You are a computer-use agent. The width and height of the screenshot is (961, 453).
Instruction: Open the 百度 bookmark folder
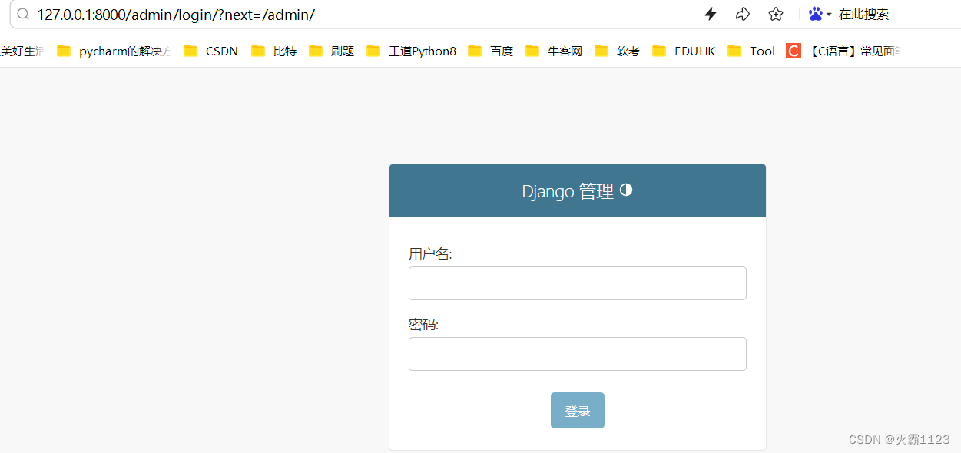tap(490, 51)
